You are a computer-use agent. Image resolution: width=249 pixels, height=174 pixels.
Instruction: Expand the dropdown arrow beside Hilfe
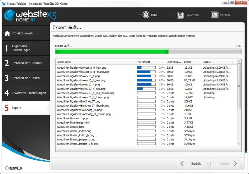point(140,15)
